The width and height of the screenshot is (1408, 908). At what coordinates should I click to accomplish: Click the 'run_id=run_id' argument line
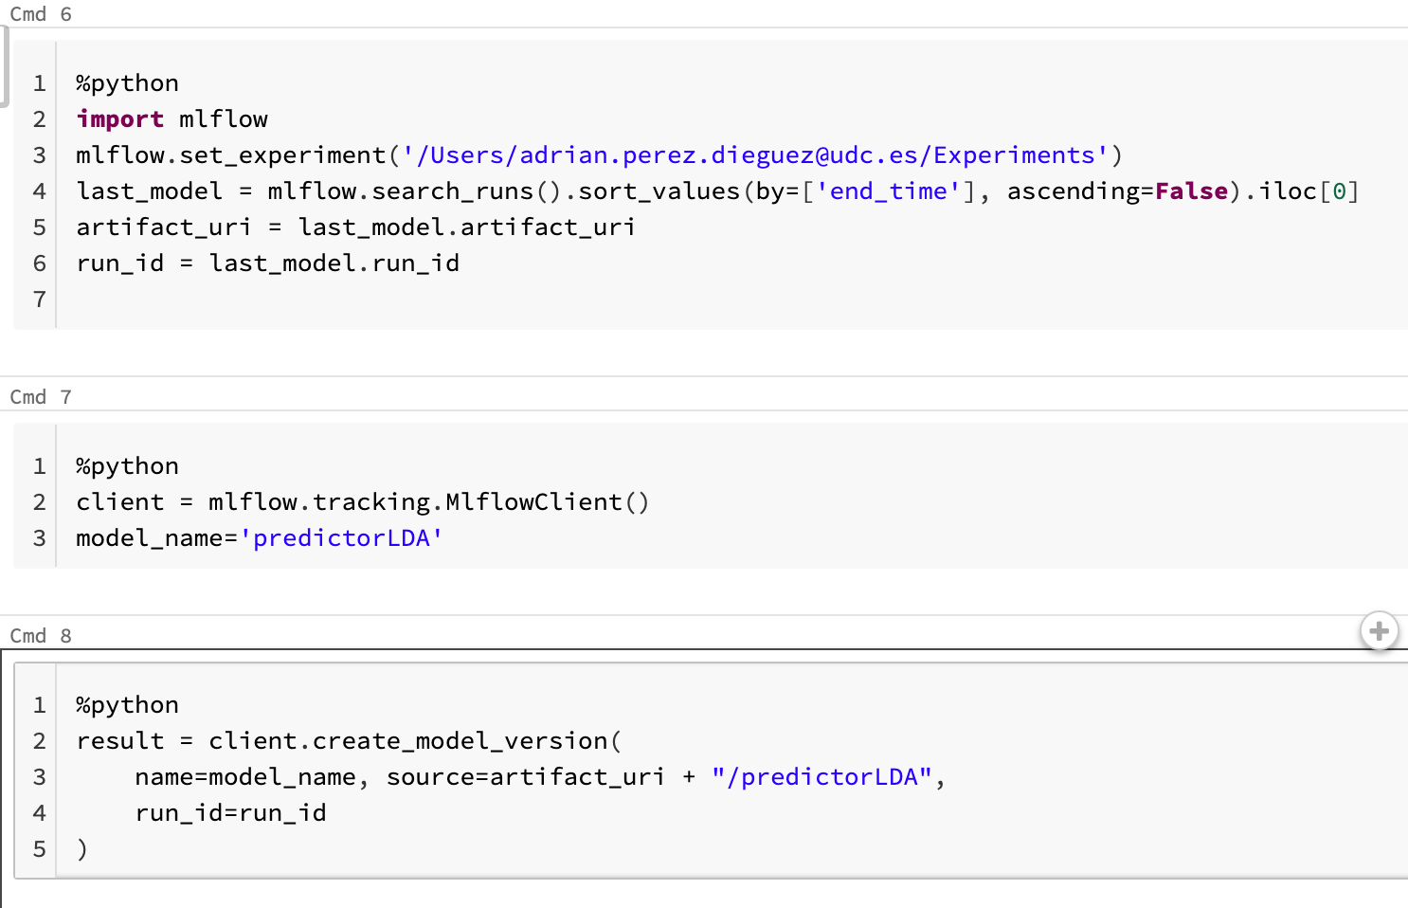[x=230, y=813]
